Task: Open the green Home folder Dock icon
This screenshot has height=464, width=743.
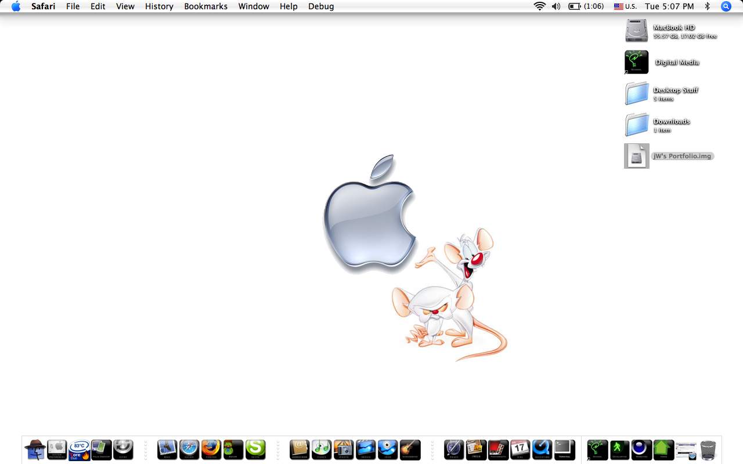Action: point(663,449)
